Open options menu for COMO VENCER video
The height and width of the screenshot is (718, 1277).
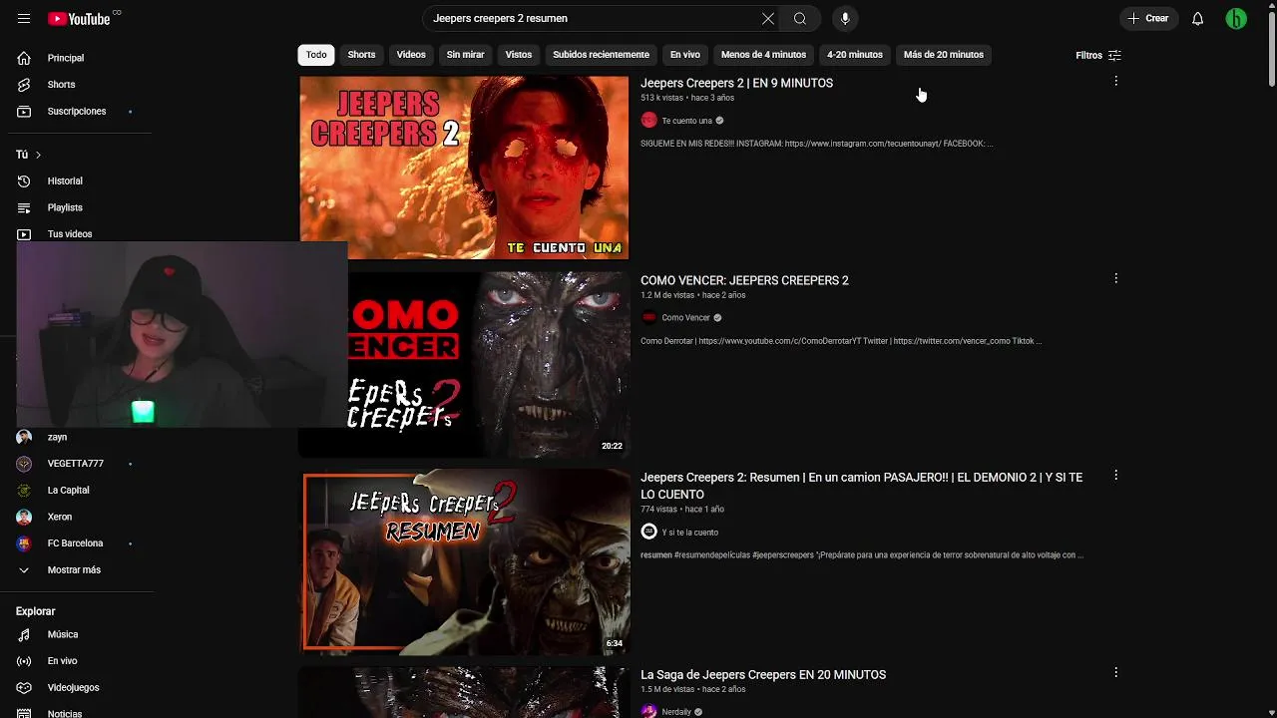(1115, 278)
